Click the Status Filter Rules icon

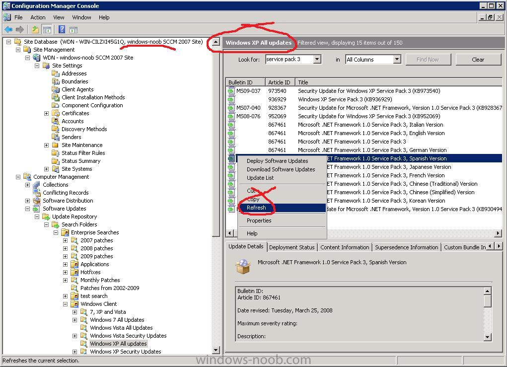56,153
